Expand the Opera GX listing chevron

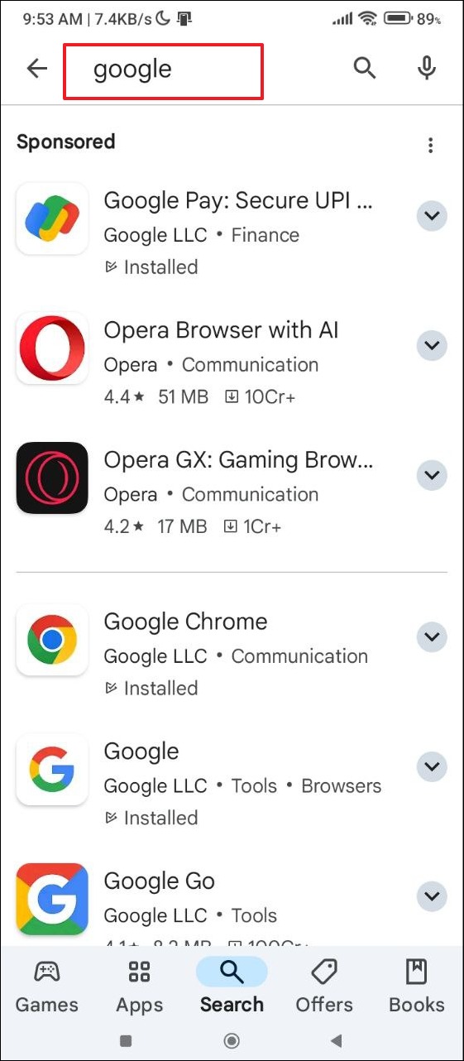[x=431, y=475]
